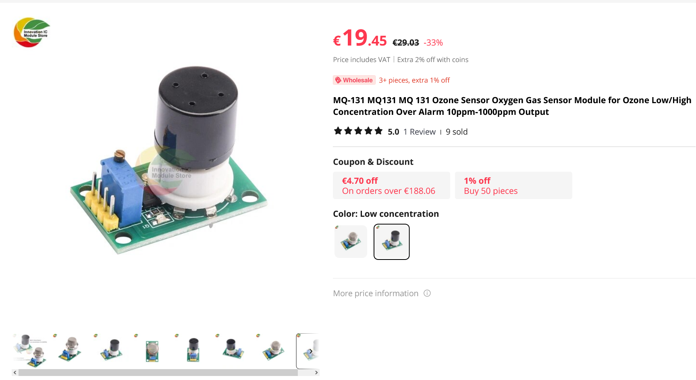Click the left arrow of the thumbnail scrollbar
The height and width of the screenshot is (380, 696).
15,373
